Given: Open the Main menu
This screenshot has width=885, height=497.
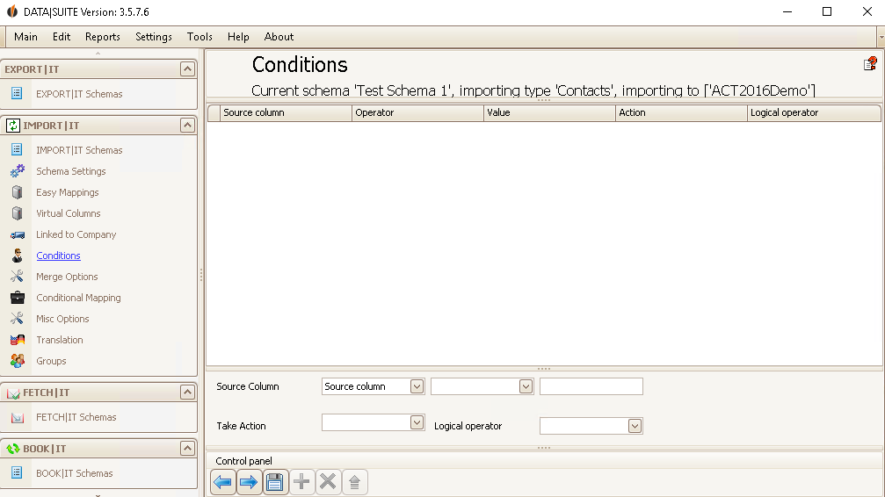Looking at the screenshot, I should coord(26,37).
